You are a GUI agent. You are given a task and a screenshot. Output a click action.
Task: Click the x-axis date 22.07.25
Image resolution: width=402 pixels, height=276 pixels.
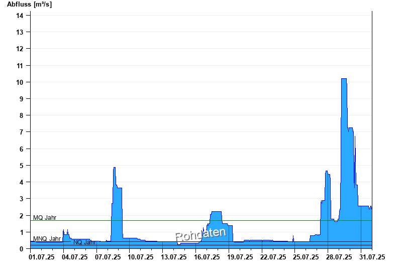point(273,257)
